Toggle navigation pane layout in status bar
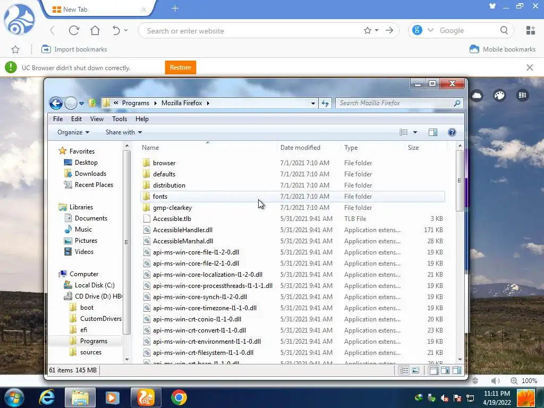This screenshot has width=544, height=408. [x=433, y=370]
